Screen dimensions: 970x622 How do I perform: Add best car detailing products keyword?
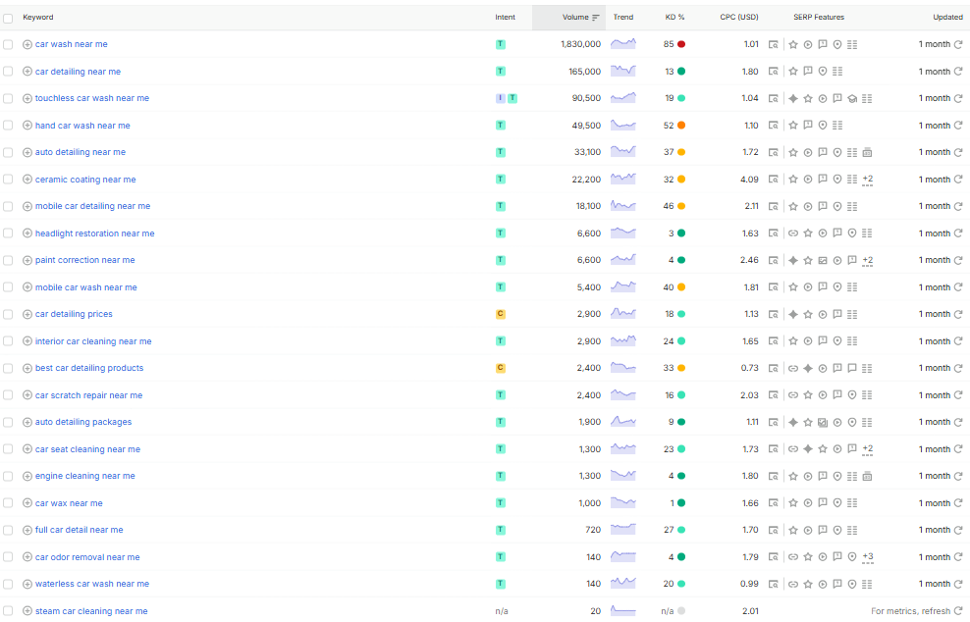27,368
